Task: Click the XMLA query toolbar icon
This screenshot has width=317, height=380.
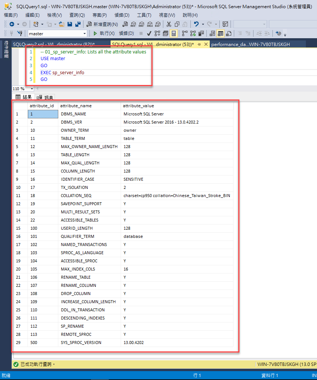Action: [150, 24]
